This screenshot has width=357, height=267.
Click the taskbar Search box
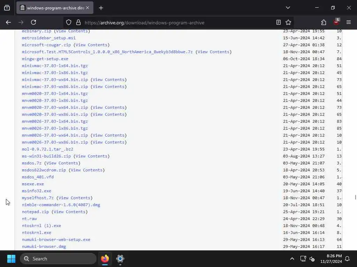point(58,259)
